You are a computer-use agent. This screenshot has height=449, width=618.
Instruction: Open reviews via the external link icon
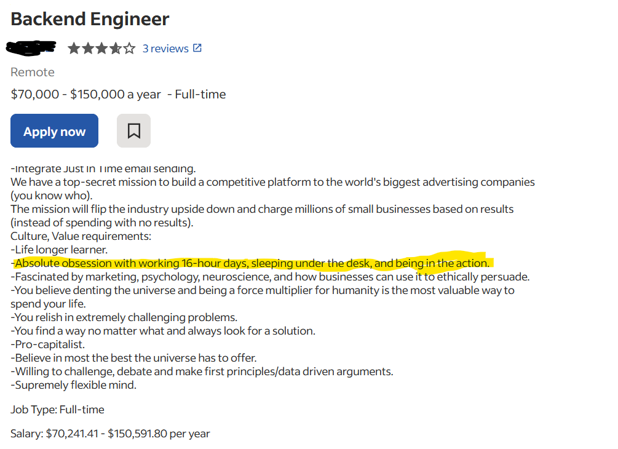click(x=197, y=47)
